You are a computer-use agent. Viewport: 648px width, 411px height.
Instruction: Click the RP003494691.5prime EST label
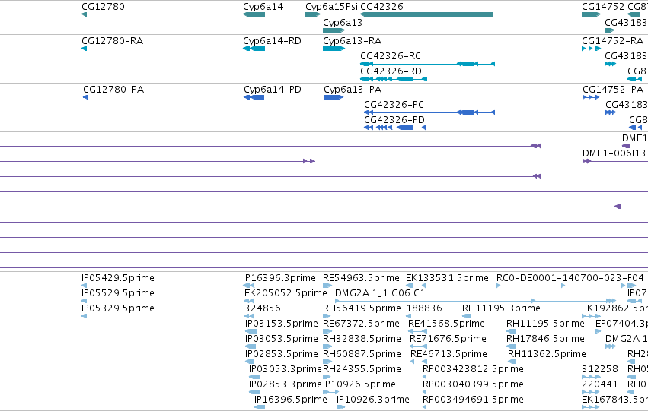point(473,400)
